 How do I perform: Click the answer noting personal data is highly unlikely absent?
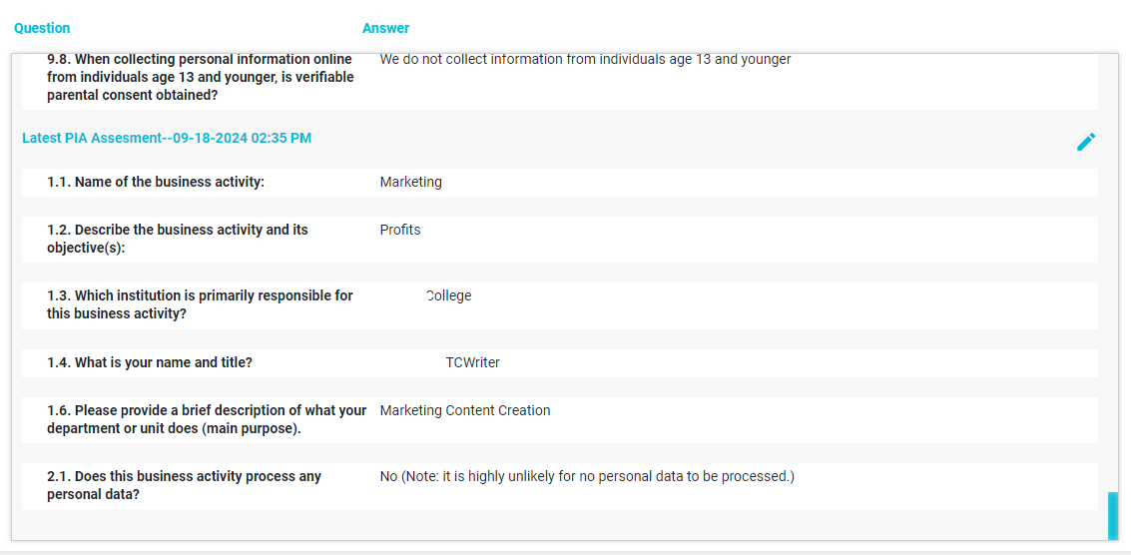tap(586, 477)
